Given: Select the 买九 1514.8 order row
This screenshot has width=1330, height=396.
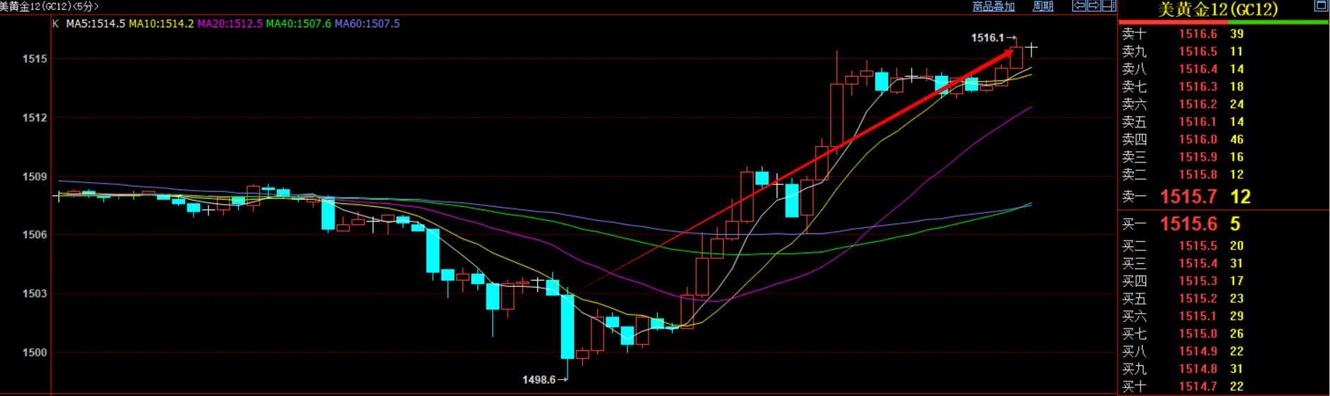Looking at the screenshot, I should point(1224,369).
